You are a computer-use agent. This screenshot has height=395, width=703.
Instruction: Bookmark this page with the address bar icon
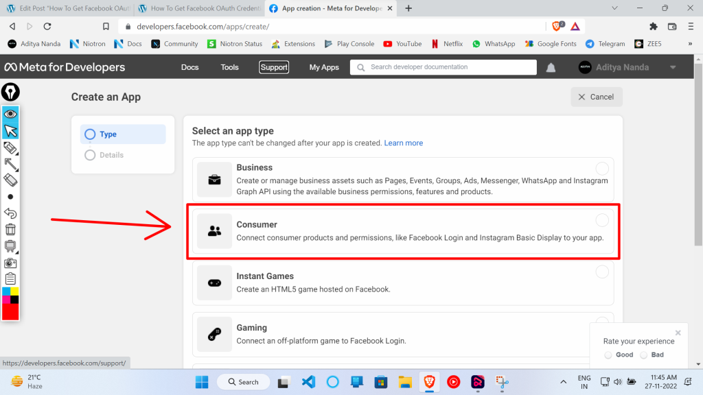[106, 27]
